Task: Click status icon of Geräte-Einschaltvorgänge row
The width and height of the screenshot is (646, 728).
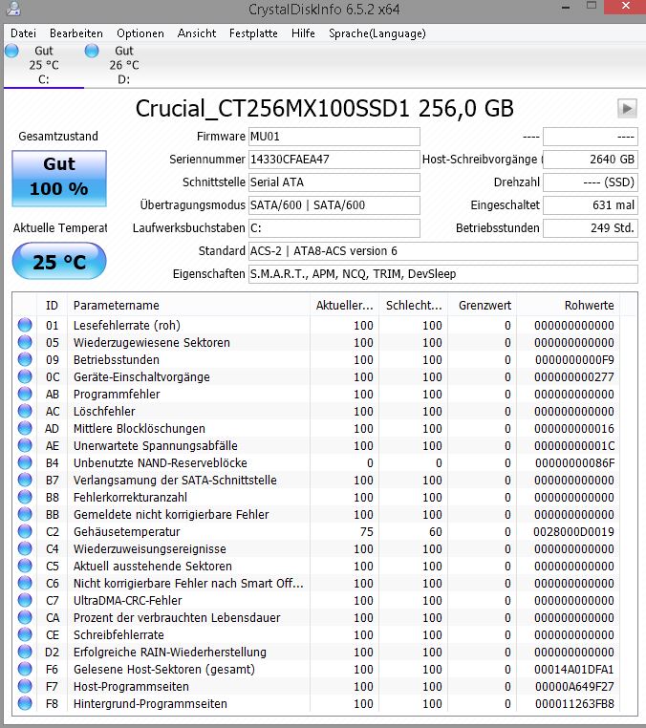Action: coord(25,376)
